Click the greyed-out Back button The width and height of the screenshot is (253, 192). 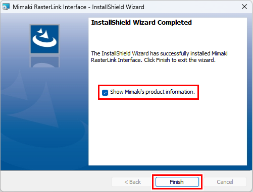(132, 182)
